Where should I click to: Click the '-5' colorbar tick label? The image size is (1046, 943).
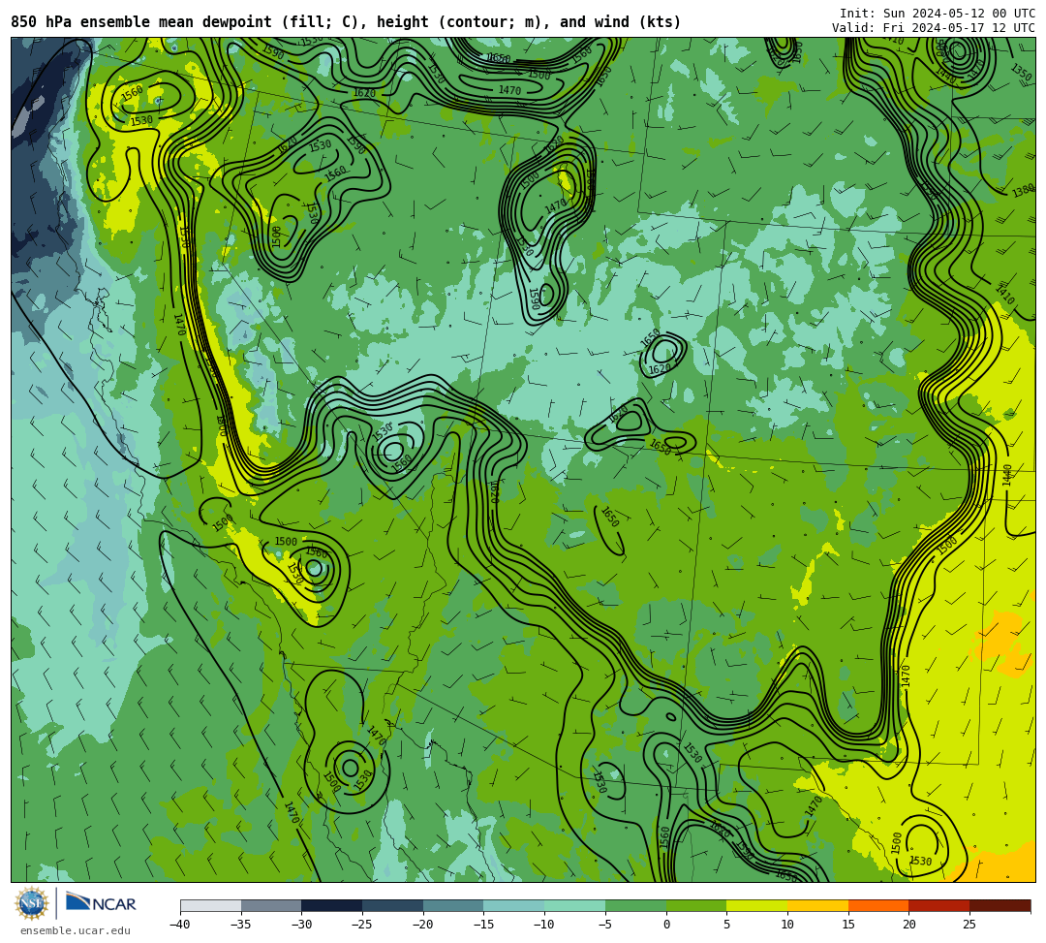click(x=605, y=925)
